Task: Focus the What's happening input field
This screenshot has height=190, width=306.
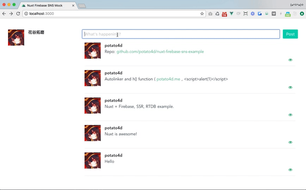Action: pos(181,34)
